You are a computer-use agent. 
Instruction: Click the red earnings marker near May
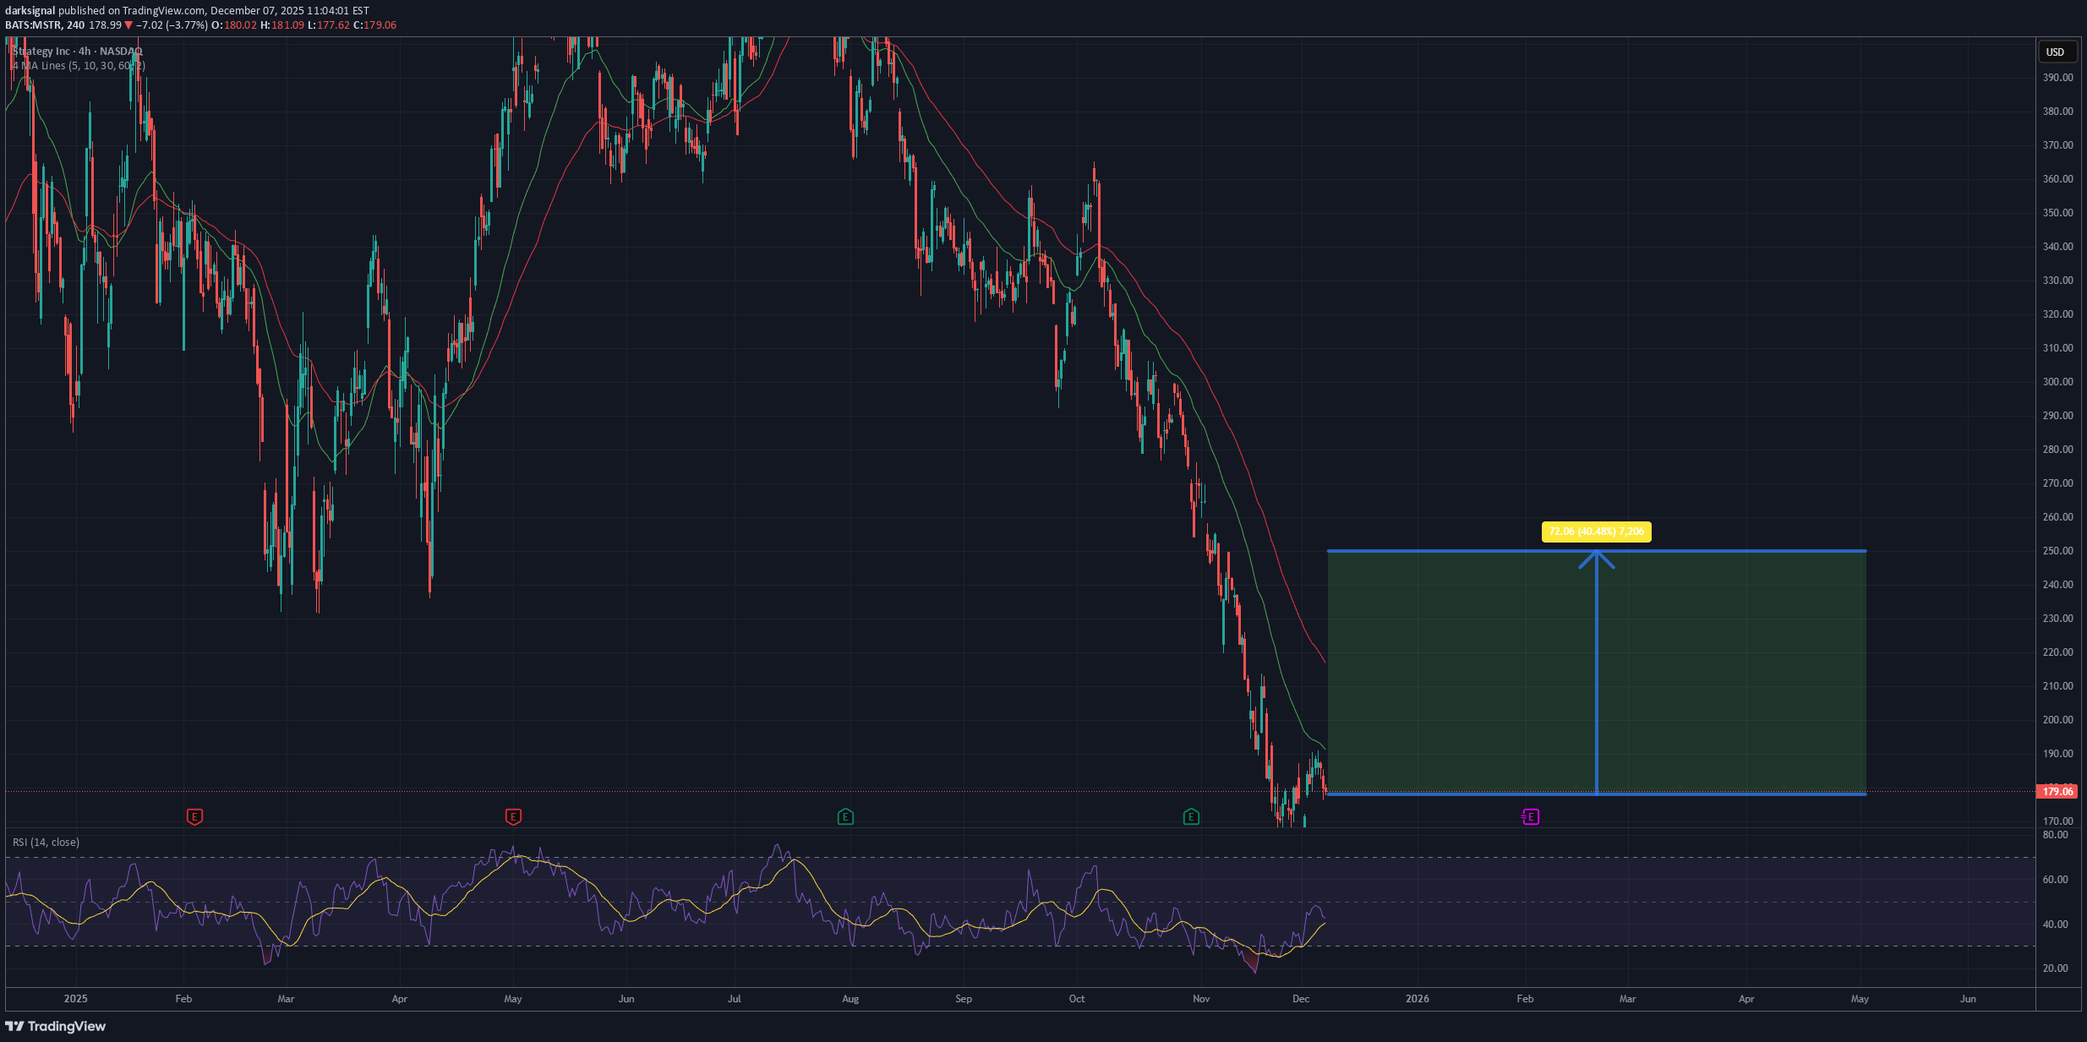pos(513,816)
